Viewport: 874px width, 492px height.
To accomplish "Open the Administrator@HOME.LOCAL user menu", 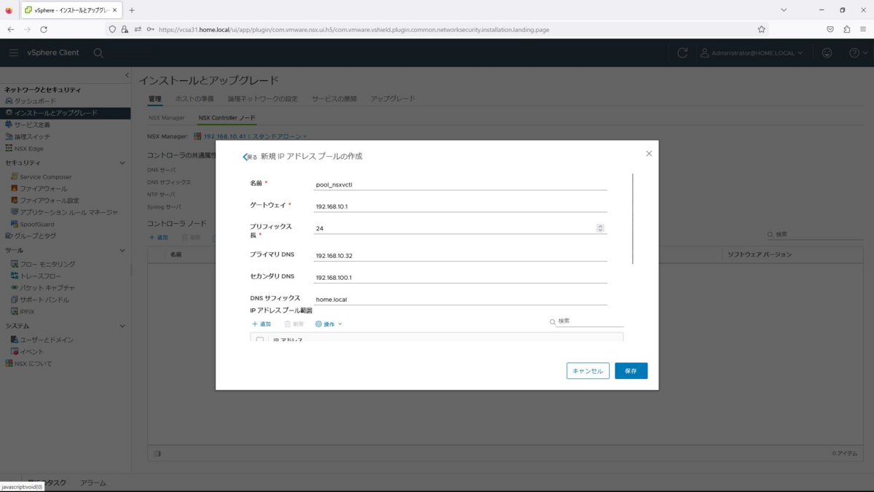I will coord(752,52).
